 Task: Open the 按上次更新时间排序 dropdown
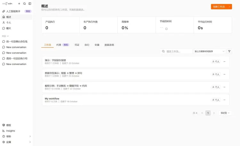[210, 51]
